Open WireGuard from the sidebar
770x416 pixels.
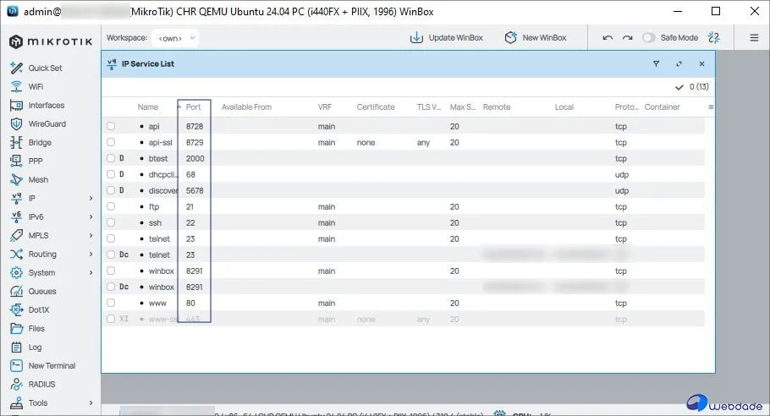[x=47, y=124]
